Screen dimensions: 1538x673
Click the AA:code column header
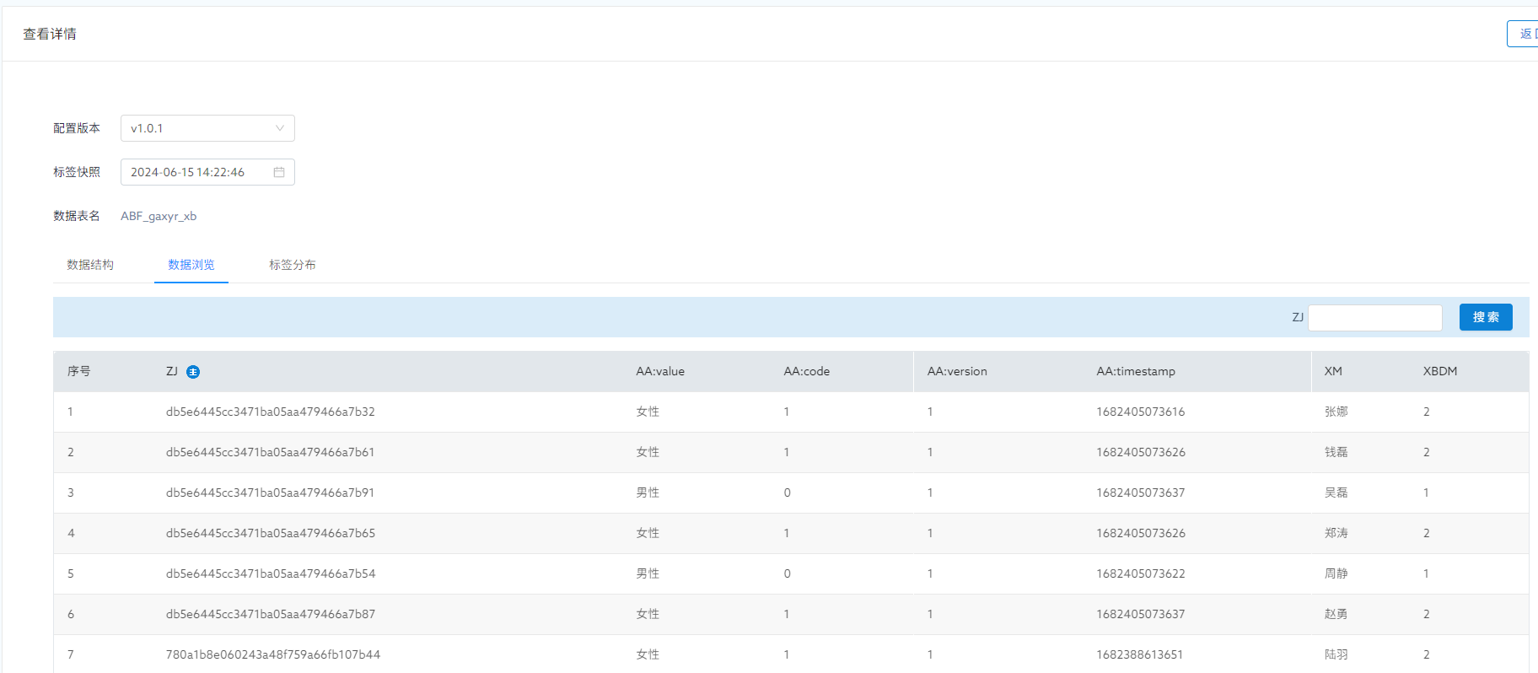pos(807,371)
